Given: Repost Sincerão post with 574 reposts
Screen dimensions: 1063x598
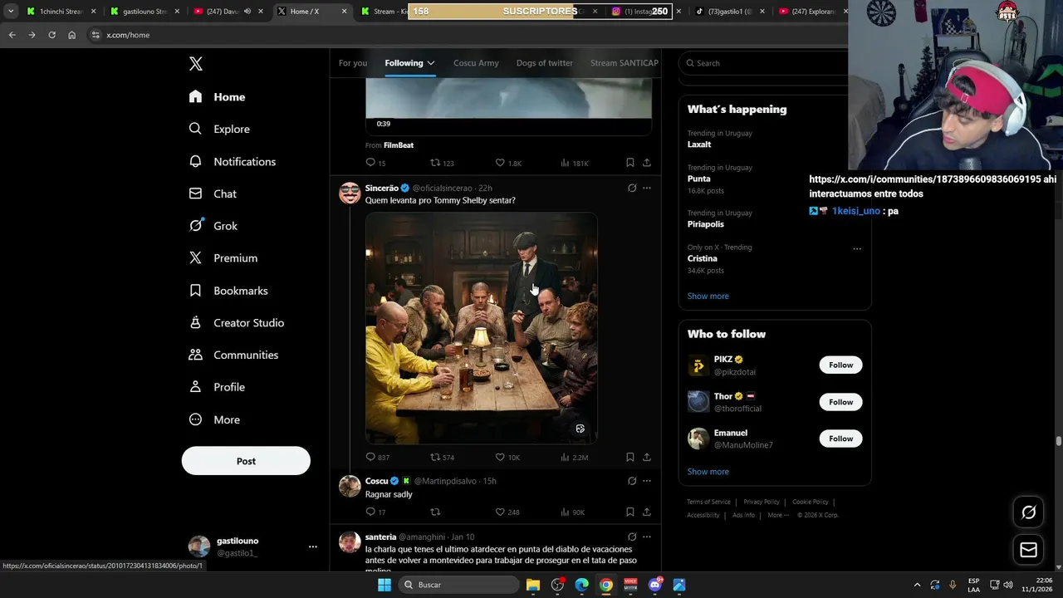Looking at the screenshot, I should click(442, 457).
